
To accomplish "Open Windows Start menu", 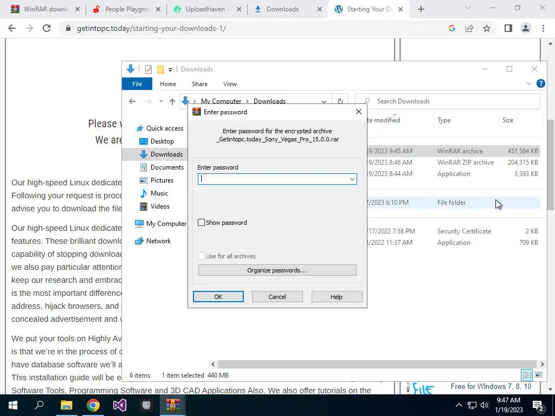I will [13, 405].
